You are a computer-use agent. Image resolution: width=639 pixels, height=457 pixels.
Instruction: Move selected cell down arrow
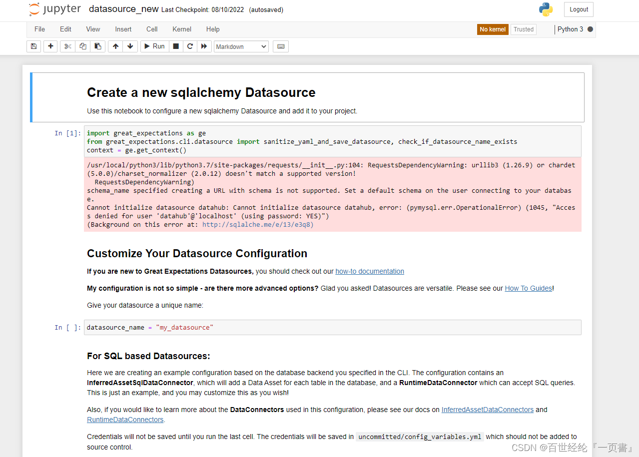tap(130, 46)
